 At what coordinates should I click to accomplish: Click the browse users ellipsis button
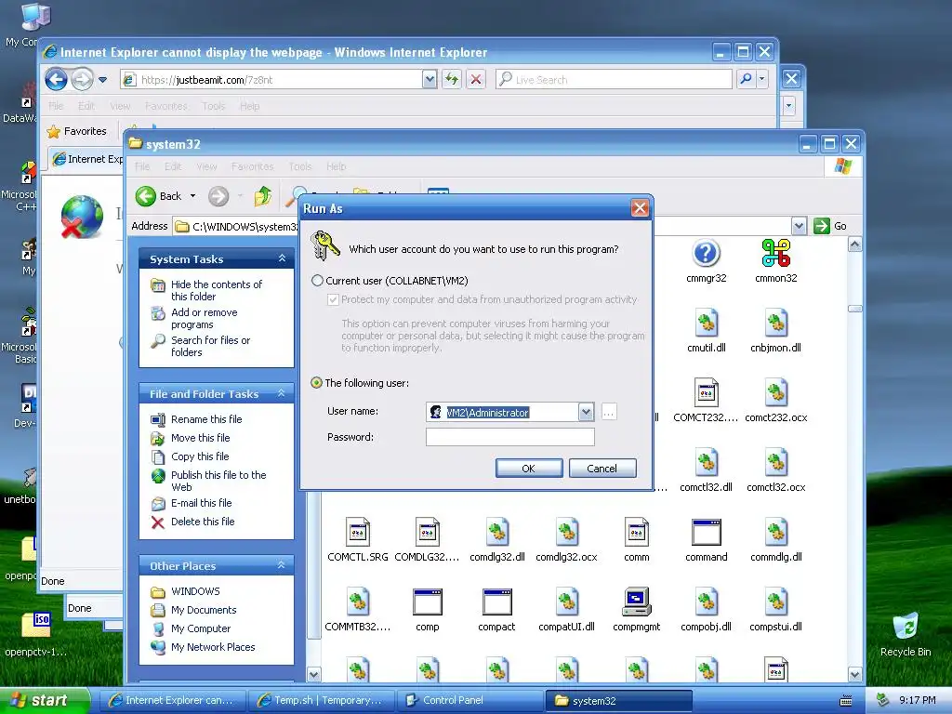[x=609, y=412]
